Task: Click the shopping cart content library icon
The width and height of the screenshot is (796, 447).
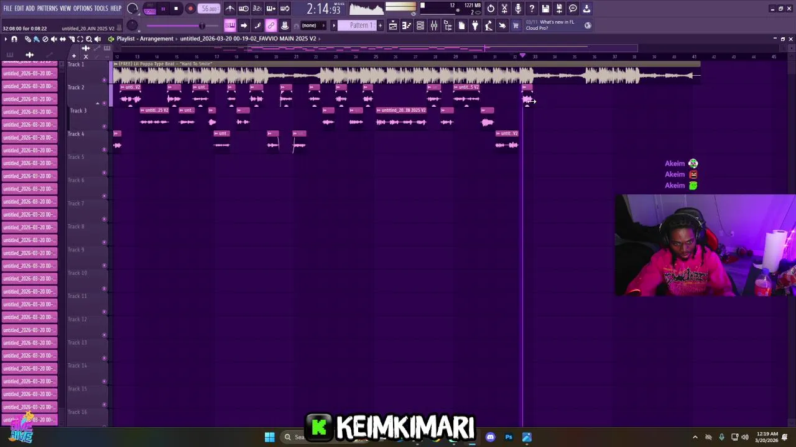Action: 516,25
